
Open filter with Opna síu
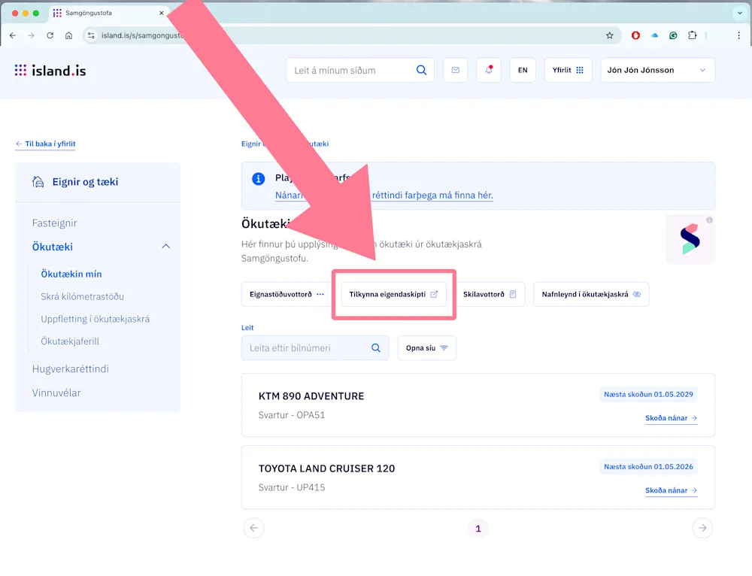pos(427,347)
